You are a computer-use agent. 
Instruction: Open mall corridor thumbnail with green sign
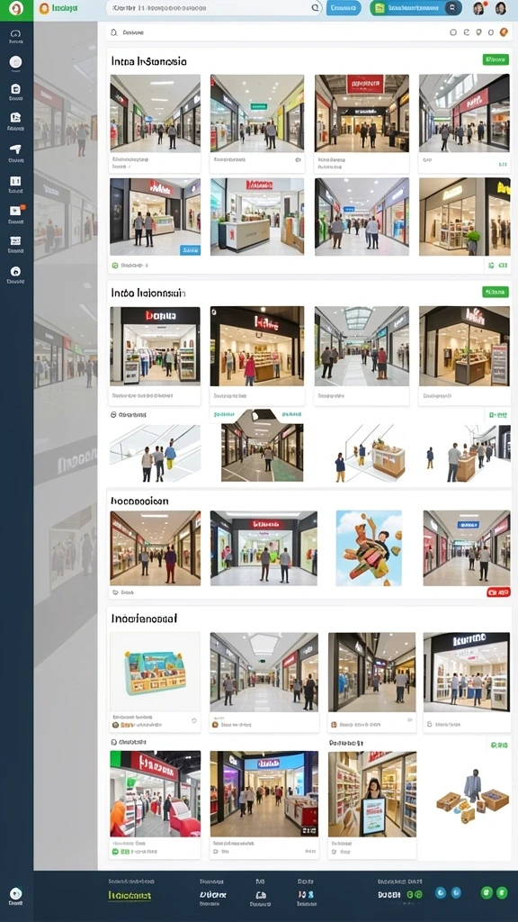(x=257, y=113)
